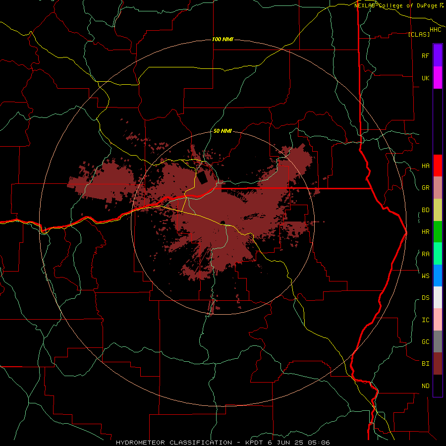Click the WS blue legend swatch

pos(438,276)
